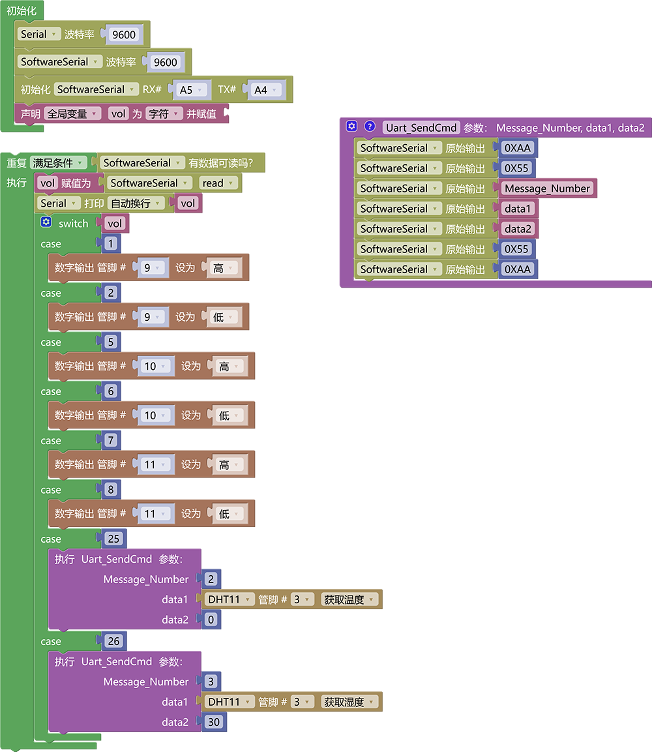Edit the case value 25 field
652x752 pixels.
point(113,539)
